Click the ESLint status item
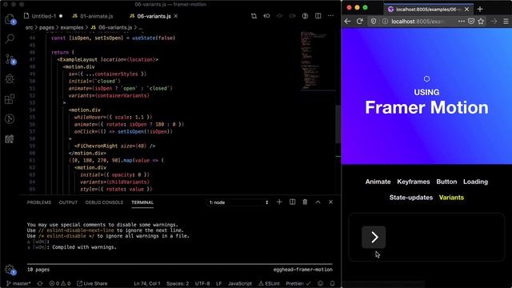512x288 pixels. (x=269, y=283)
